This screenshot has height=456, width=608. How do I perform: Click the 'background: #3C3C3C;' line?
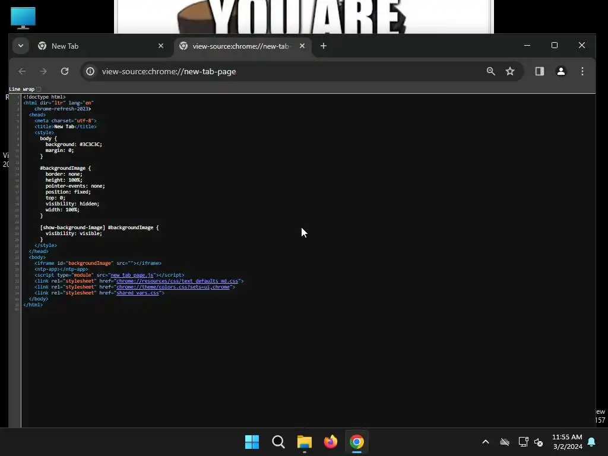(74, 144)
